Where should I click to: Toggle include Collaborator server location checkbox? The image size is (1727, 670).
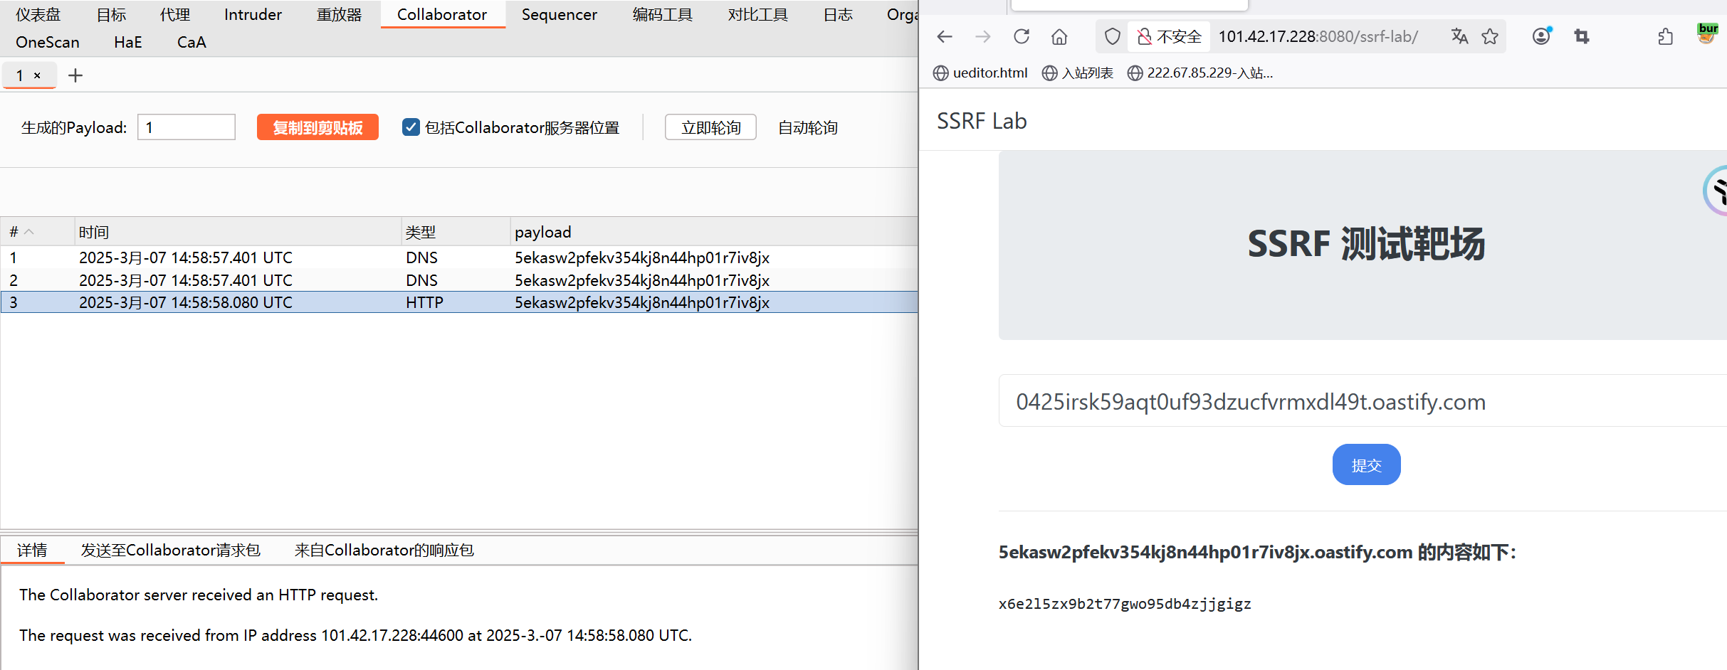pos(411,127)
